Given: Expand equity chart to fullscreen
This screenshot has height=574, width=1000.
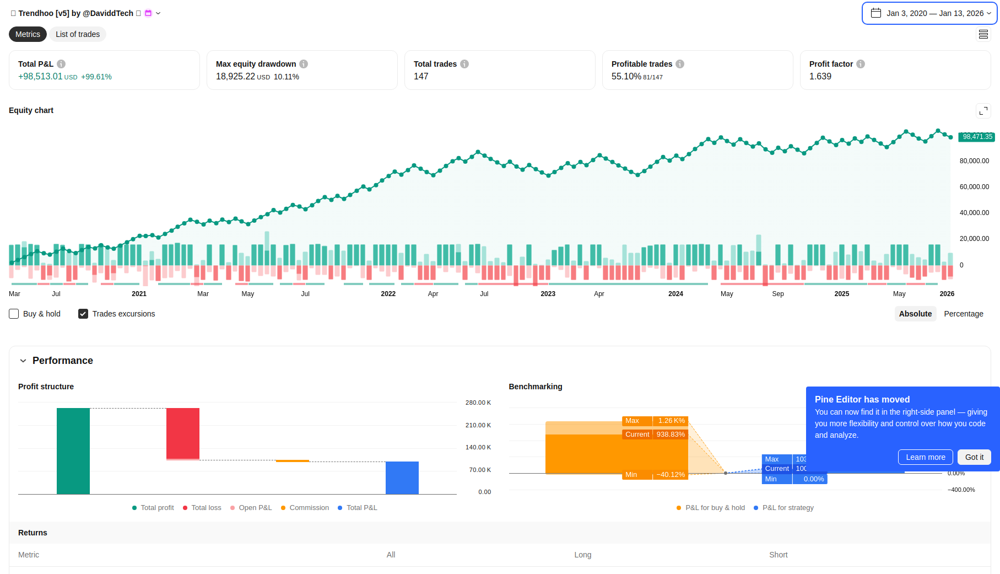Looking at the screenshot, I should click(983, 111).
